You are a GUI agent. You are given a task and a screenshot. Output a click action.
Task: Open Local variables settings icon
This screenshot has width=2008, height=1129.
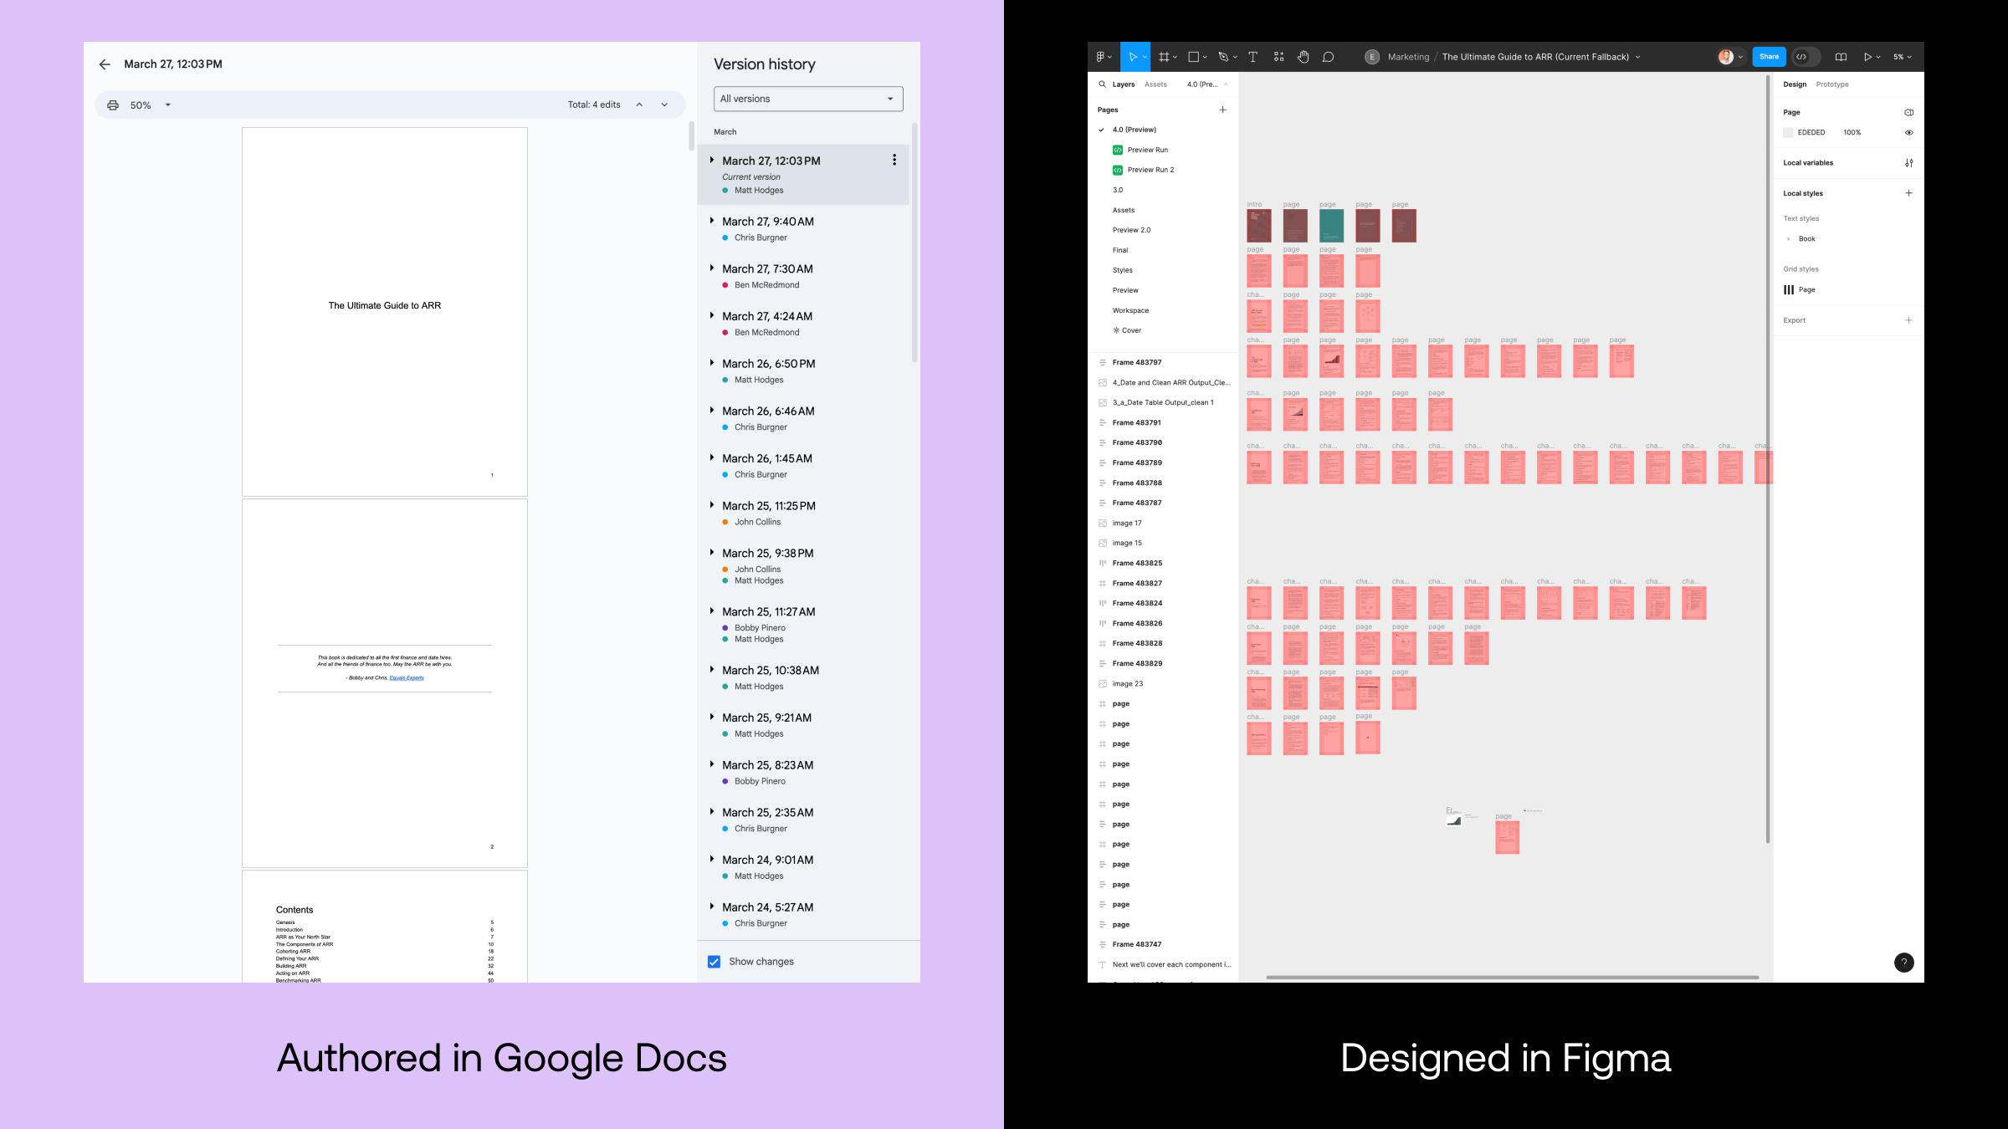(x=1908, y=163)
